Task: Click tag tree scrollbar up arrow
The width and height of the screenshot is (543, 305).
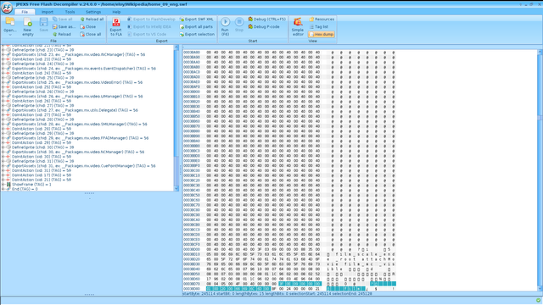Action: point(176,47)
